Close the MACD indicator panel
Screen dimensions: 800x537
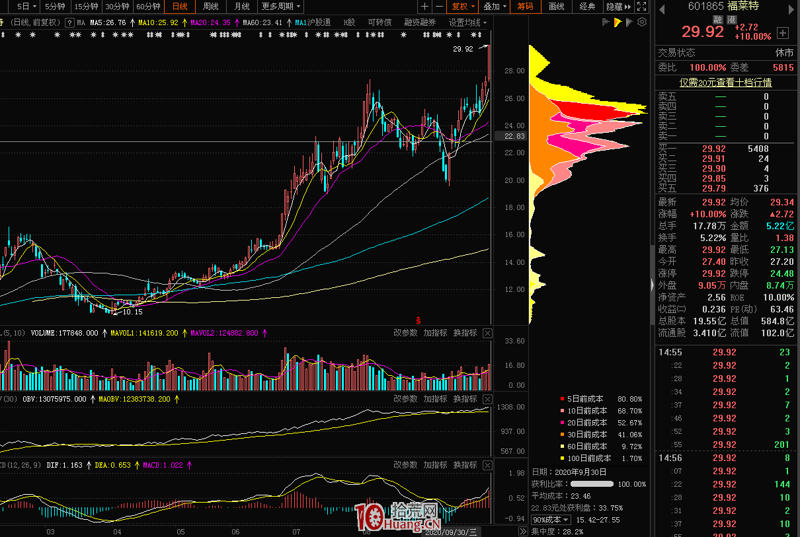tap(487, 465)
